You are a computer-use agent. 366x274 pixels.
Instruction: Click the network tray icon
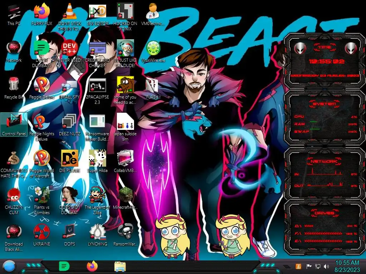click(318, 266)
